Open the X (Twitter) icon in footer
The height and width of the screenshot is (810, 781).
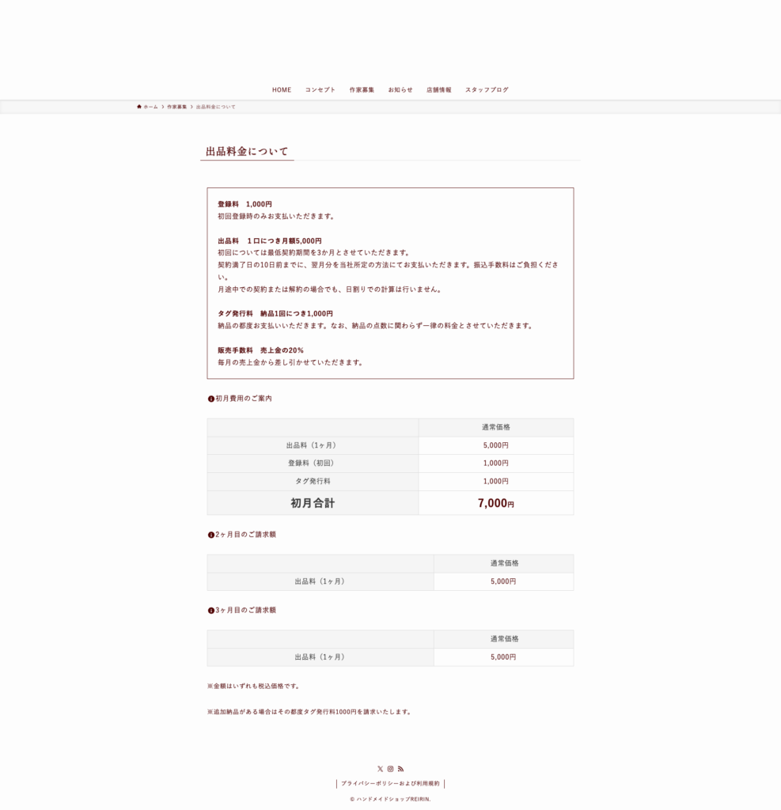380,769
